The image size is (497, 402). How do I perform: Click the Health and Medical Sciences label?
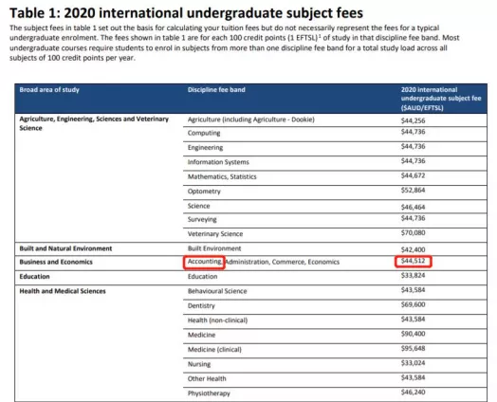(x=63, y=291)
